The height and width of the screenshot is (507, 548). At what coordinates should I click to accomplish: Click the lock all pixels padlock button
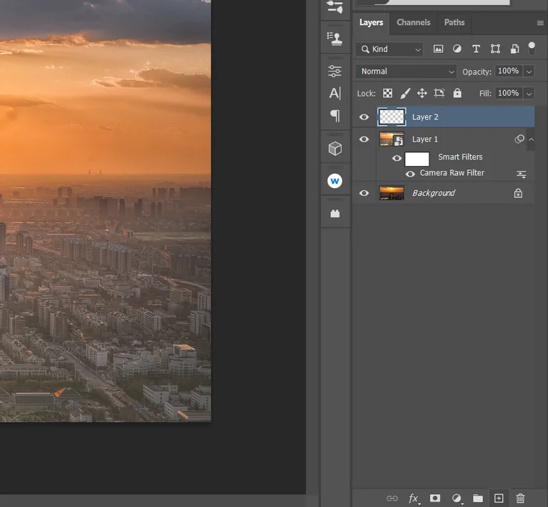pos(457,93)
